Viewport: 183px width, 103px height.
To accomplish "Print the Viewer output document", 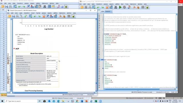I will click(17, 16).
